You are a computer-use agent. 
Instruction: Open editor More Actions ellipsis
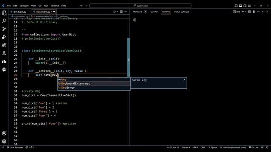tap(126, 12)
